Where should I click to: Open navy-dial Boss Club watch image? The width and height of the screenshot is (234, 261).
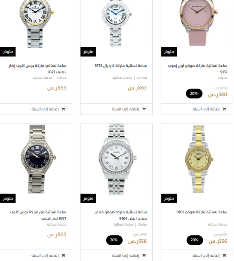click(38, 159)
